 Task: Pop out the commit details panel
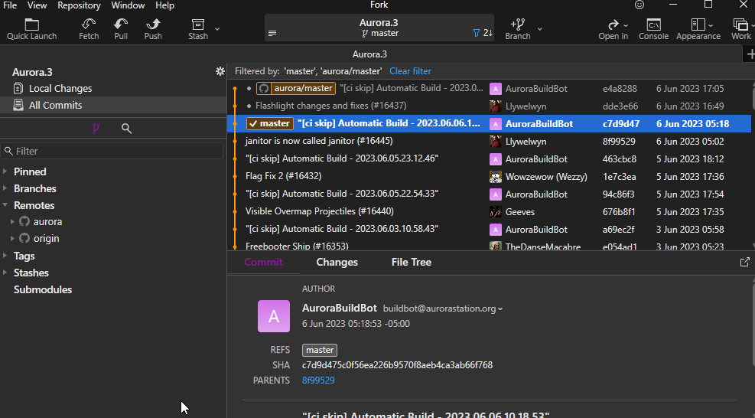point(745,262)
